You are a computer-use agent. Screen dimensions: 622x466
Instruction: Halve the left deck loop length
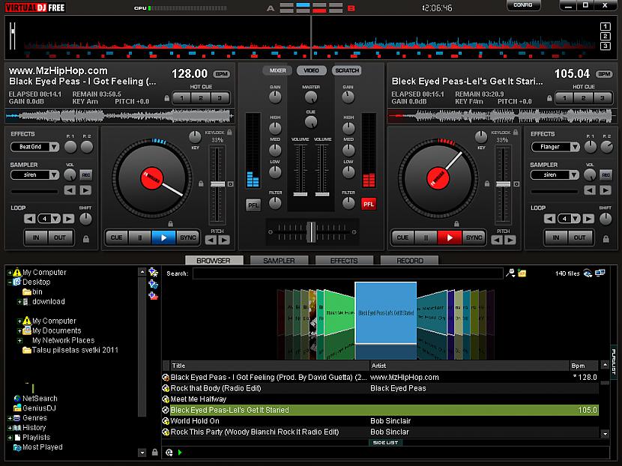[30, 219]
